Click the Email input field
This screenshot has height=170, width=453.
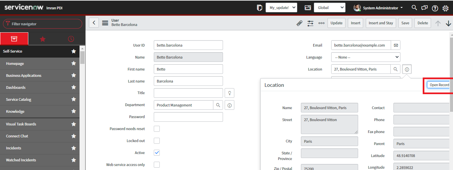pos(361,45)
